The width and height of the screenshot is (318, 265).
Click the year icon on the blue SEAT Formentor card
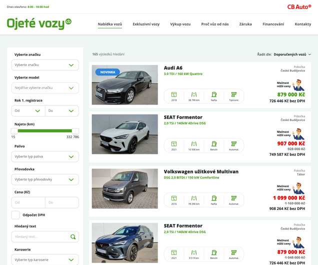[x=174, y=252]
